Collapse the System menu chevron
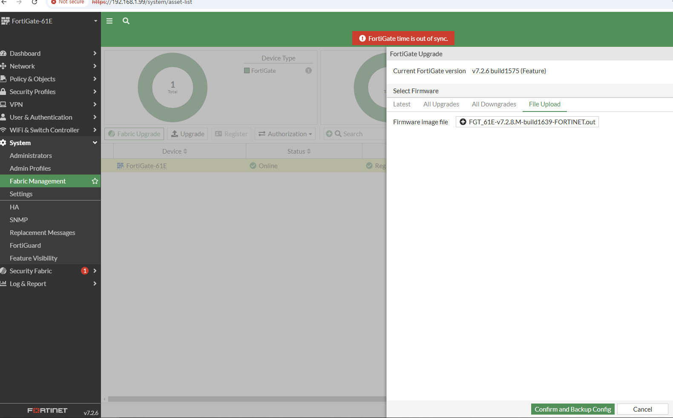673x418 pixels. point(95,143)
